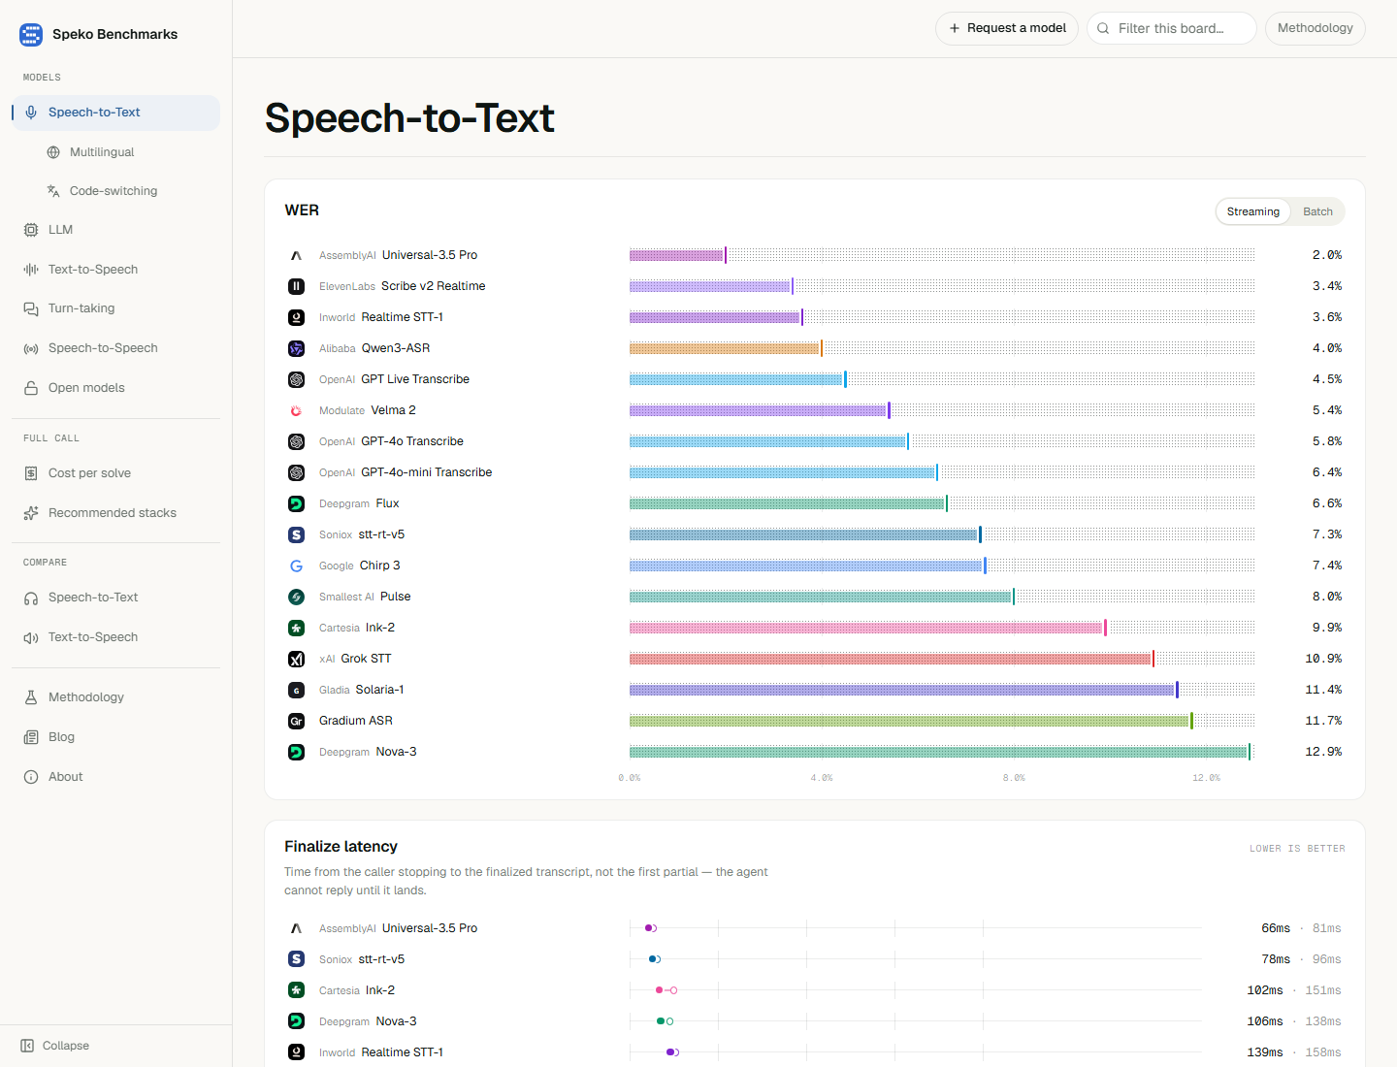Switch WER chart to Batch mode
Viewport: 1397px width, 1067px height.
(1317, 211)
